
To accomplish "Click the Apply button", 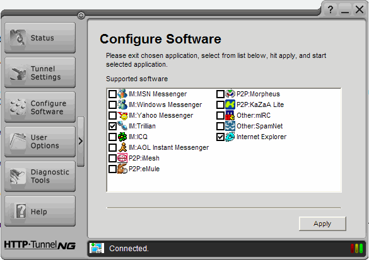I will tap(322, 223).
